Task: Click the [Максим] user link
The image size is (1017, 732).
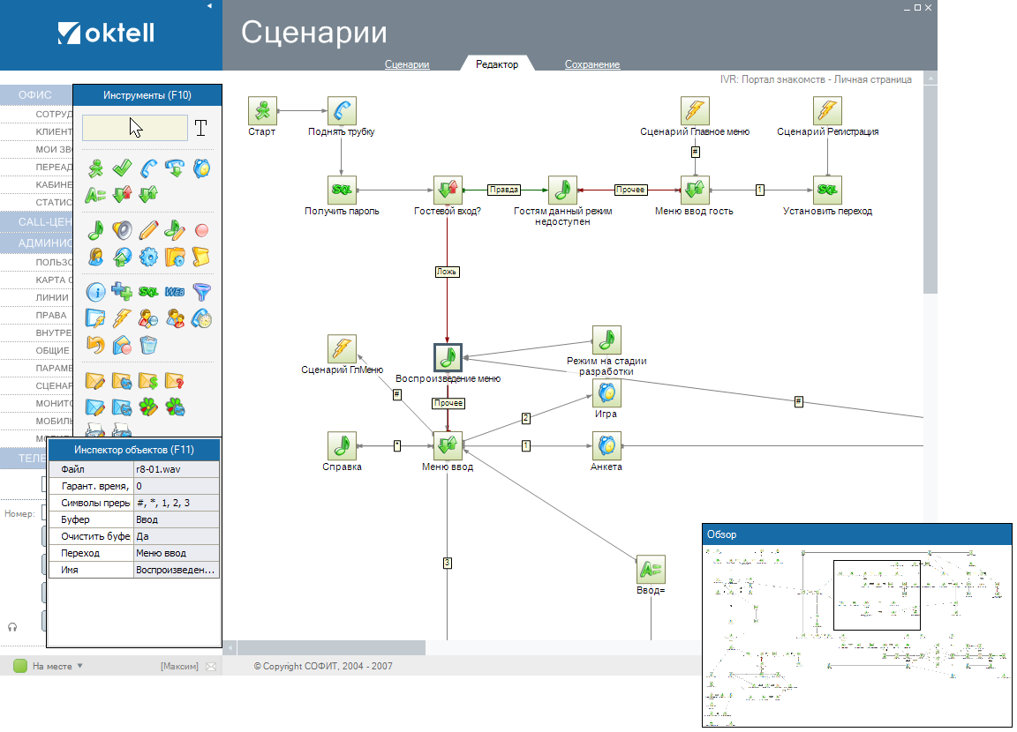Action: click(x=179, y=667)
